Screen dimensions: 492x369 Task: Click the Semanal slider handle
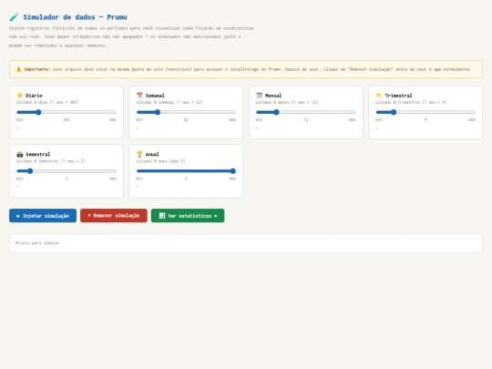[x=158, y=112]
